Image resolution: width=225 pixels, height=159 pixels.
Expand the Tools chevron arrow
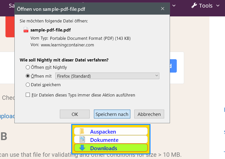coord(218,6)
